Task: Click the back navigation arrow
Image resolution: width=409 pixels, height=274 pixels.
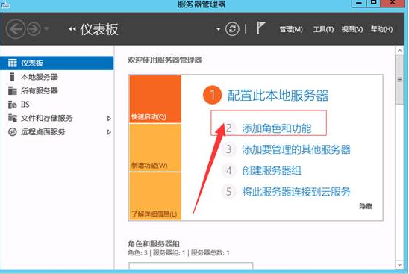Action: pos(16,29)
